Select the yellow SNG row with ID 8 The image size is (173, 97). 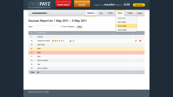pyautogui.click(x=86, y=49)
